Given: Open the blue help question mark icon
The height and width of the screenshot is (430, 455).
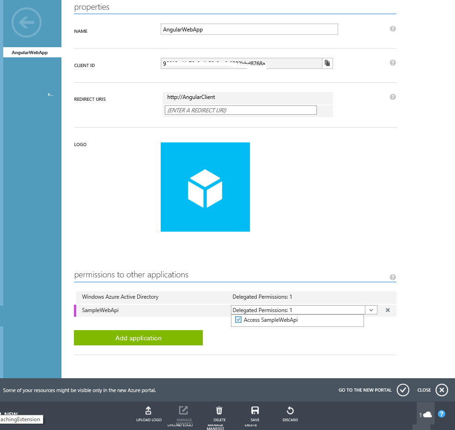Looking at the screenshot, I should (x=441, y=414).
